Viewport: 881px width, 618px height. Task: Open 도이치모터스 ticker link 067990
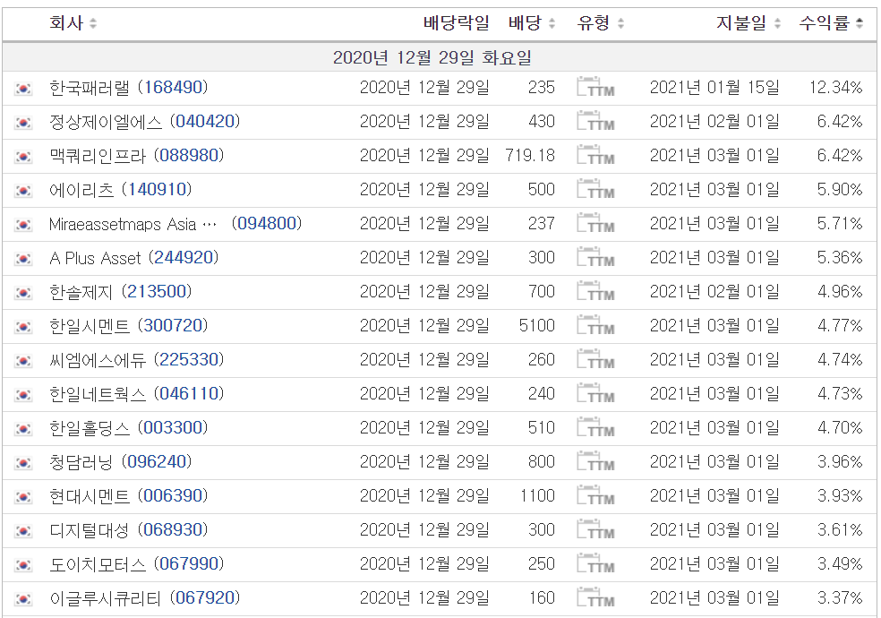tap(189, 563)
